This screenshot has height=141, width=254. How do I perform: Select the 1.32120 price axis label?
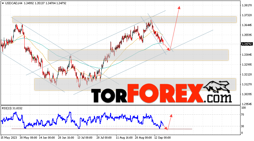247,75
